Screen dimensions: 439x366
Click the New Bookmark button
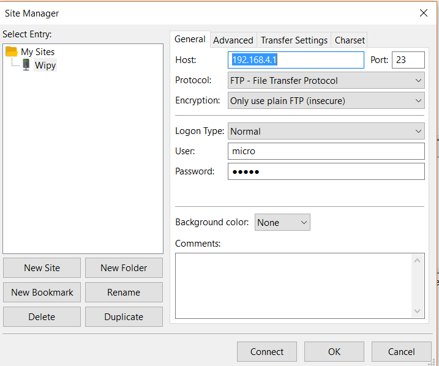point(42,292)
